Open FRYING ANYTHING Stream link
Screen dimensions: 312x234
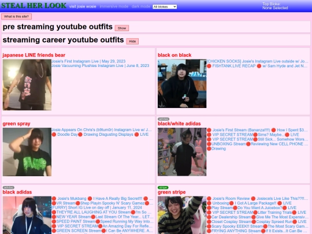click(258, 231)
